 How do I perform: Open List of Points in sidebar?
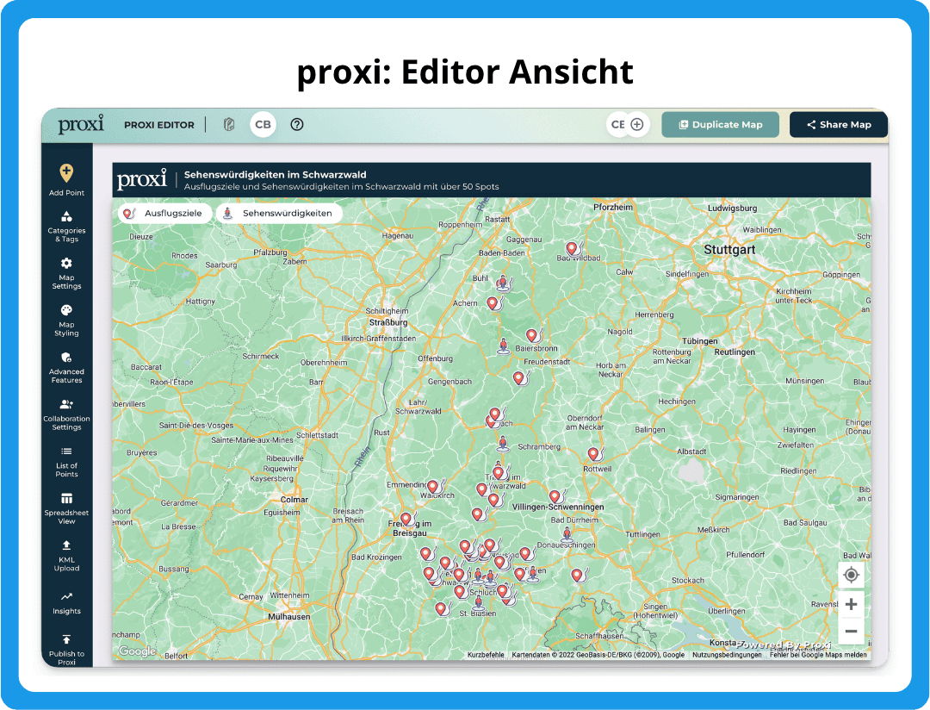pos(66,461)
